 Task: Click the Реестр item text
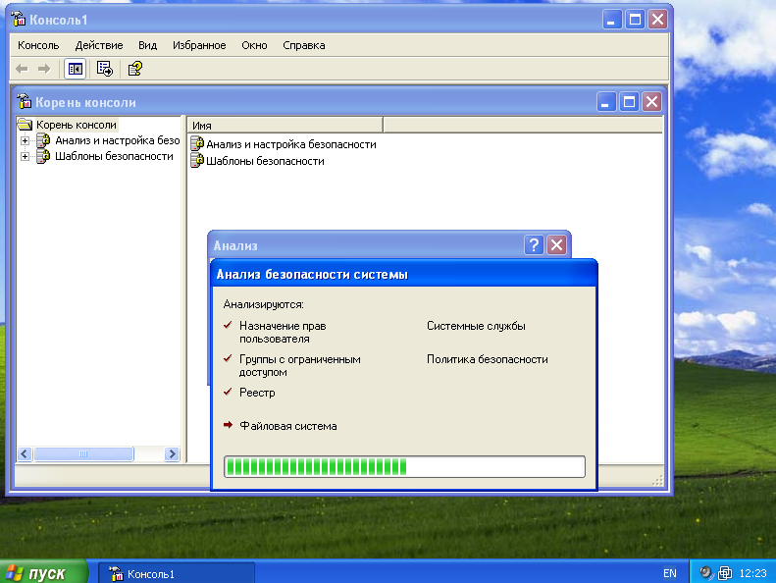tap(257, 393)
